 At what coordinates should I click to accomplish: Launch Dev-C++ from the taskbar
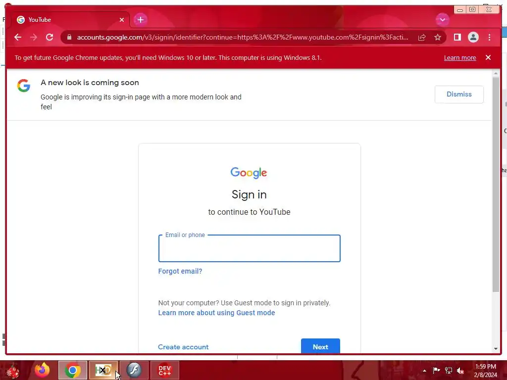click(164, 370)
